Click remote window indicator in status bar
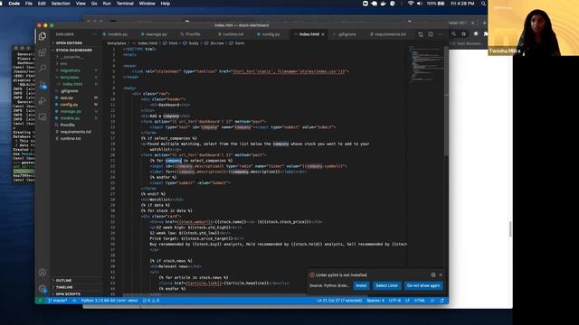579x325 pixels. [40, 301]
